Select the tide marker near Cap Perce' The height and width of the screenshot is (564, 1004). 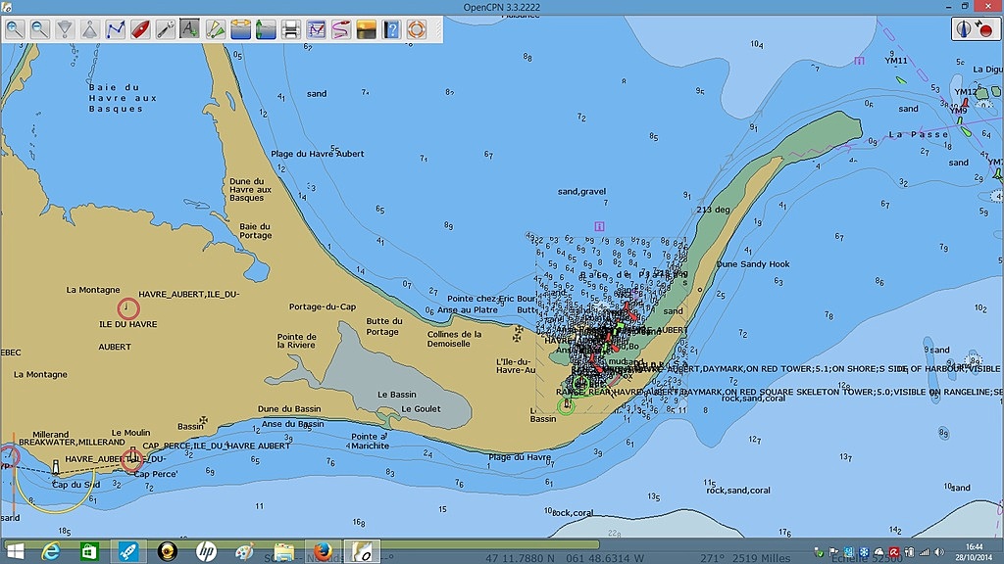click(132, 459)
